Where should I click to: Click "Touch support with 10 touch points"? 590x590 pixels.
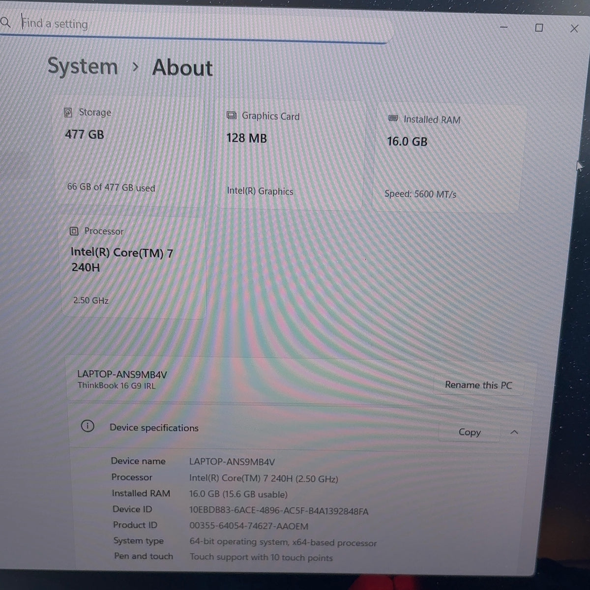pos(262,558)
